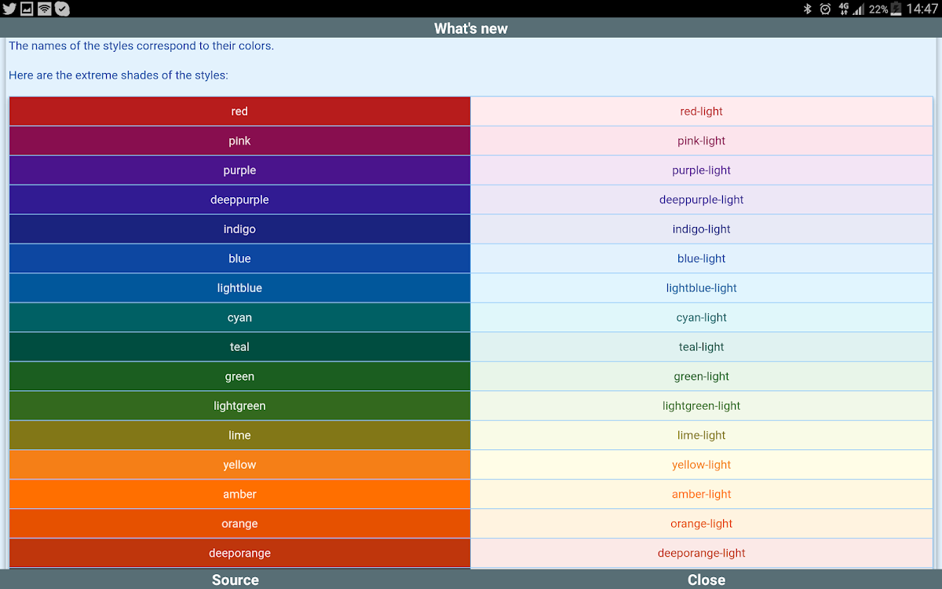Screen dimensions: 942x589
Task: Pick the teal-light style cell
Action: (701, 347)
